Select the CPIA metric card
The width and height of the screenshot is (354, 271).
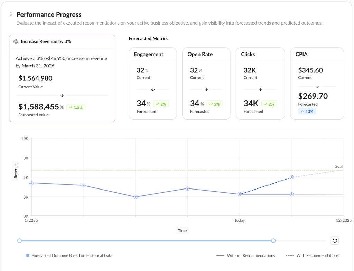pos(317,84)
